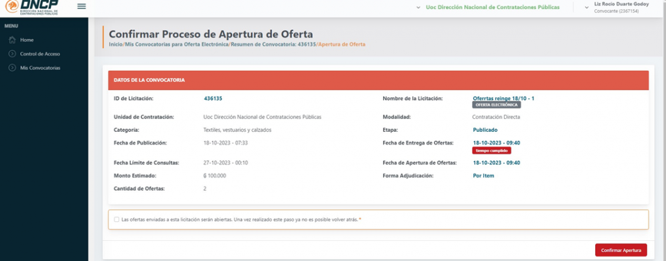Click the MENU sidebar heading
This screenshot has height=261, width=666.
[x=12, y=26]
